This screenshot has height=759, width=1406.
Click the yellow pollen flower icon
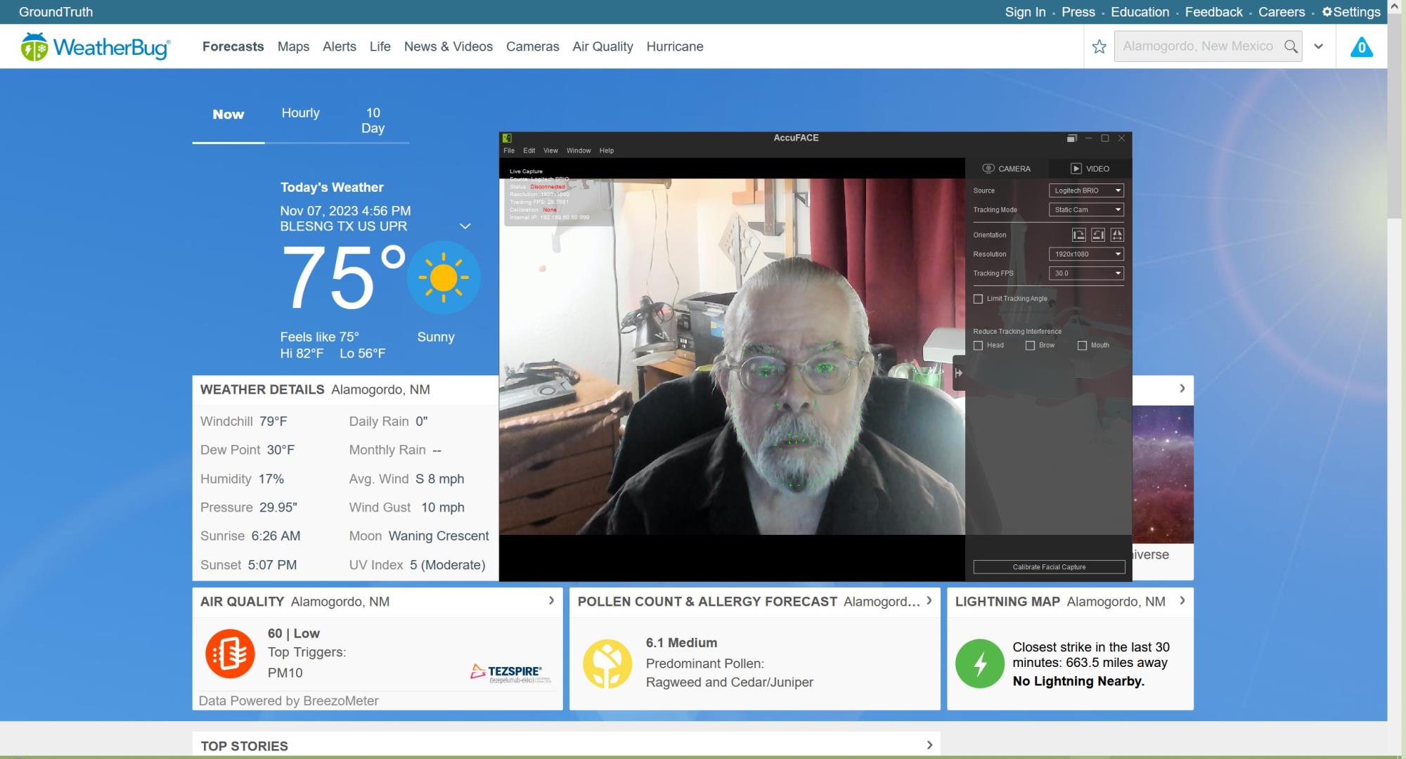(607, 663)
